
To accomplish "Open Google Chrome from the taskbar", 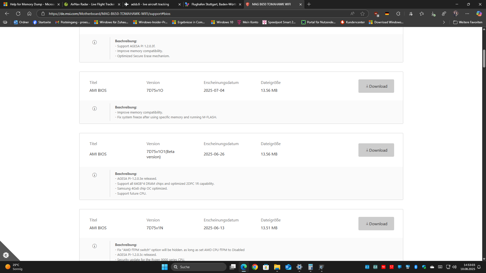I will [255, 267].
